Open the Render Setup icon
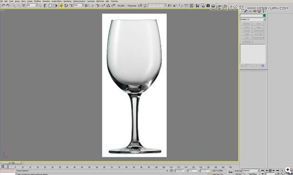Screen dimensions: 293x175 [203, 6]
